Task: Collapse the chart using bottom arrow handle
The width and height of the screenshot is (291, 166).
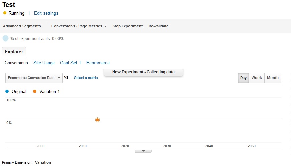Action: (143, 151)
